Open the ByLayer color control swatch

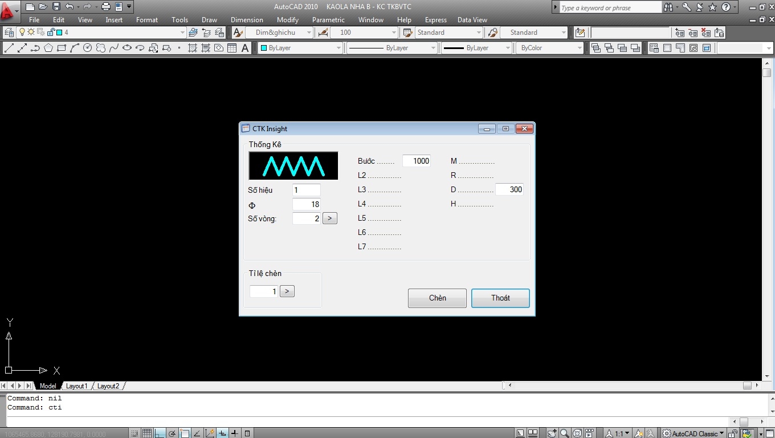pos(300,48)
